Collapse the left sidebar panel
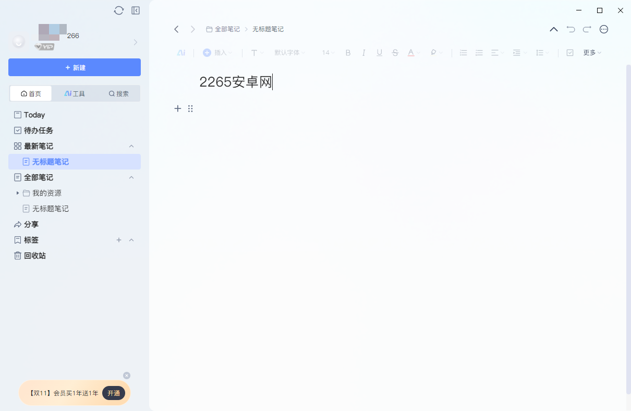Screen dimensions: 631x411 point(135,10)
